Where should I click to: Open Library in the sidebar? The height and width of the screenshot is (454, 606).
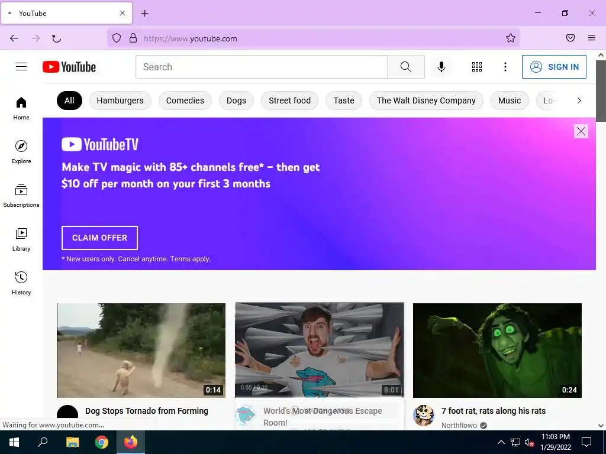21,240
